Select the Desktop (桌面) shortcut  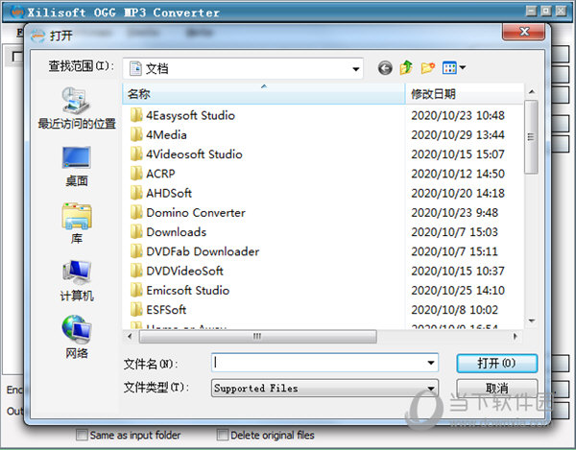pyautogui.click(x=77, y=167)
